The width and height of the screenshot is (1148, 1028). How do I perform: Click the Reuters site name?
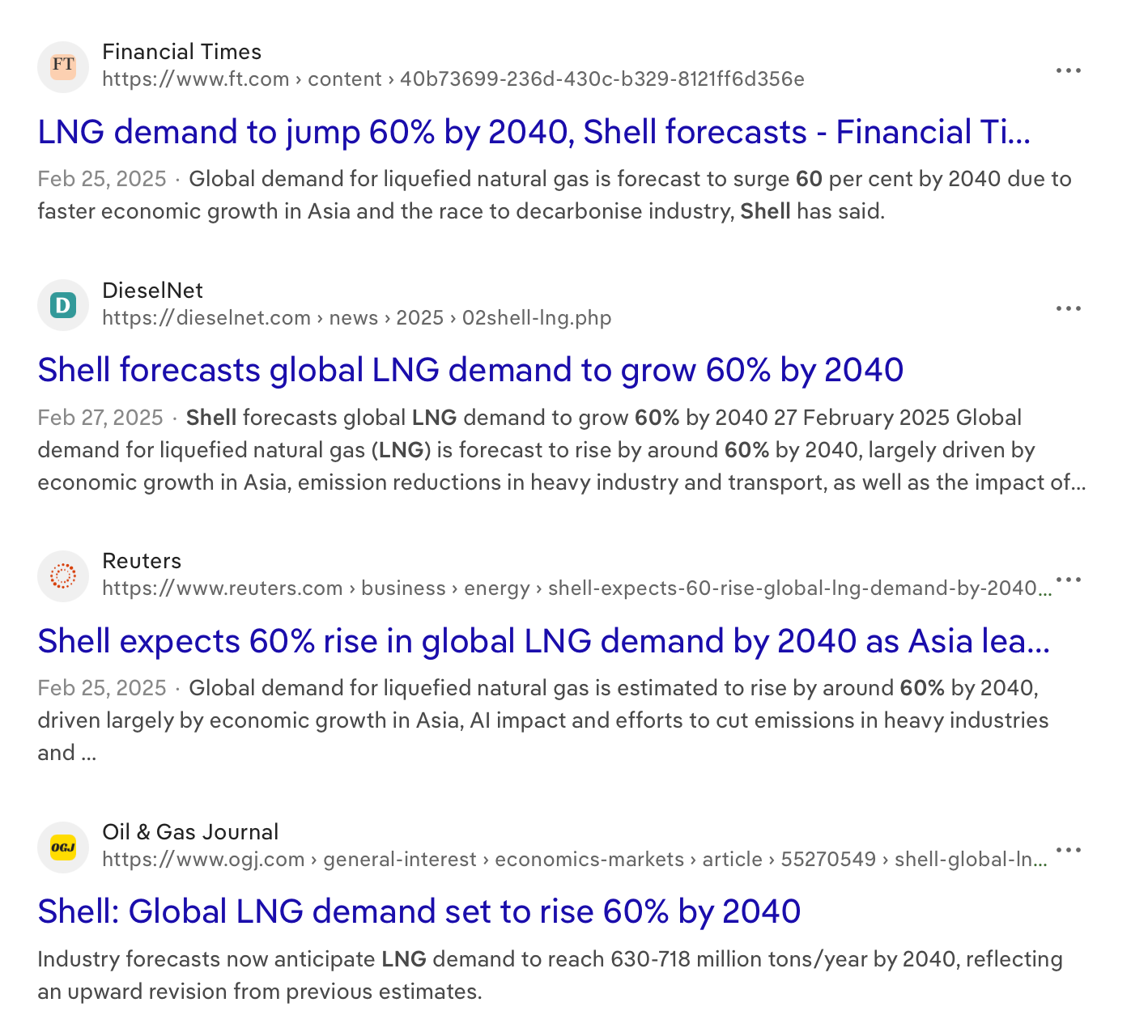click(x=142, y=561)
